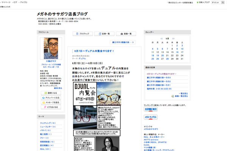
Task: Select day 28 in the calendar
Action: [x=167, y=59]
